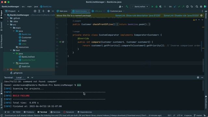Collapse the src folder
The height and width of the screenshot is (117, 208).
(8, 25)
